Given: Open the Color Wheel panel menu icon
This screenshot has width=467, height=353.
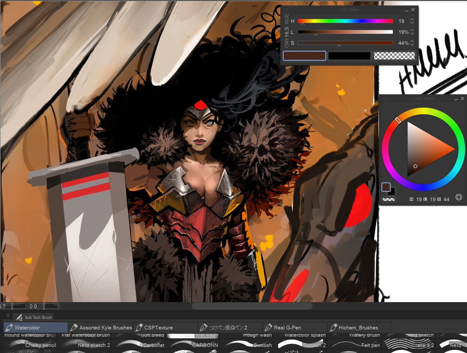Looking at the screenshot, I should [384, 99].
